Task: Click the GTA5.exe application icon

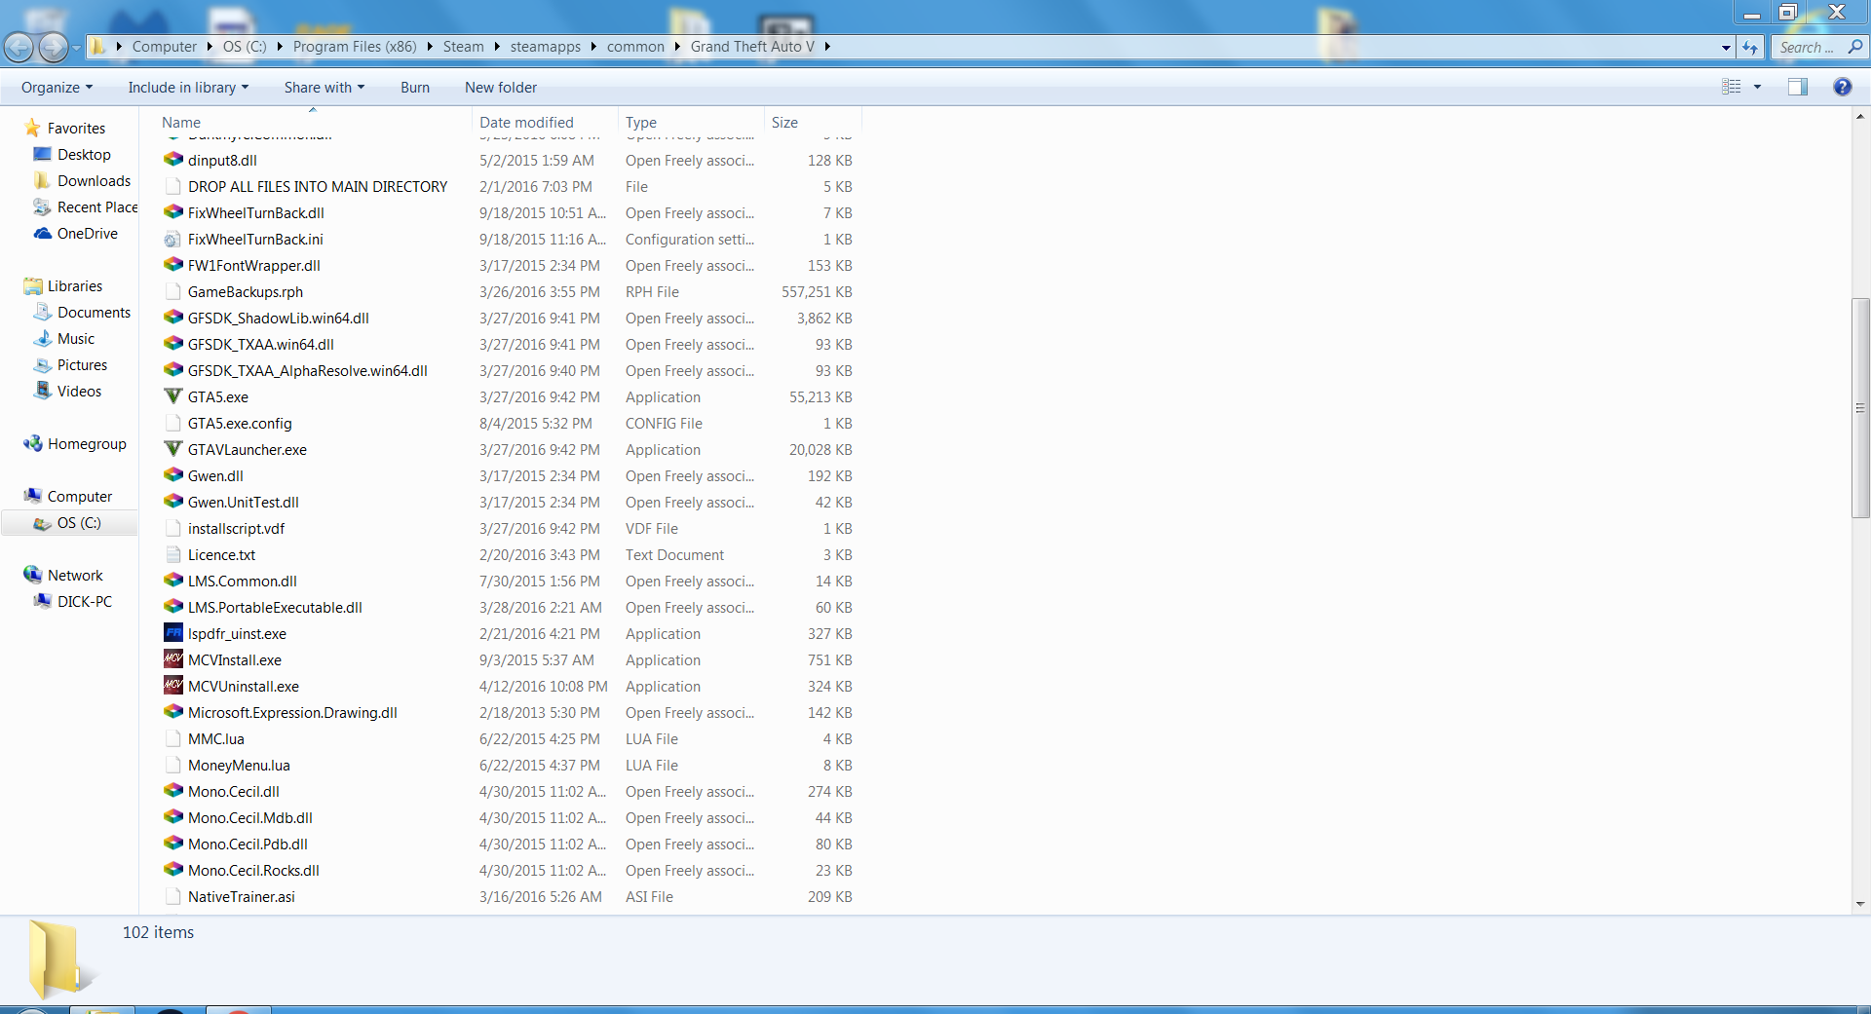Action: coord(173,396)
